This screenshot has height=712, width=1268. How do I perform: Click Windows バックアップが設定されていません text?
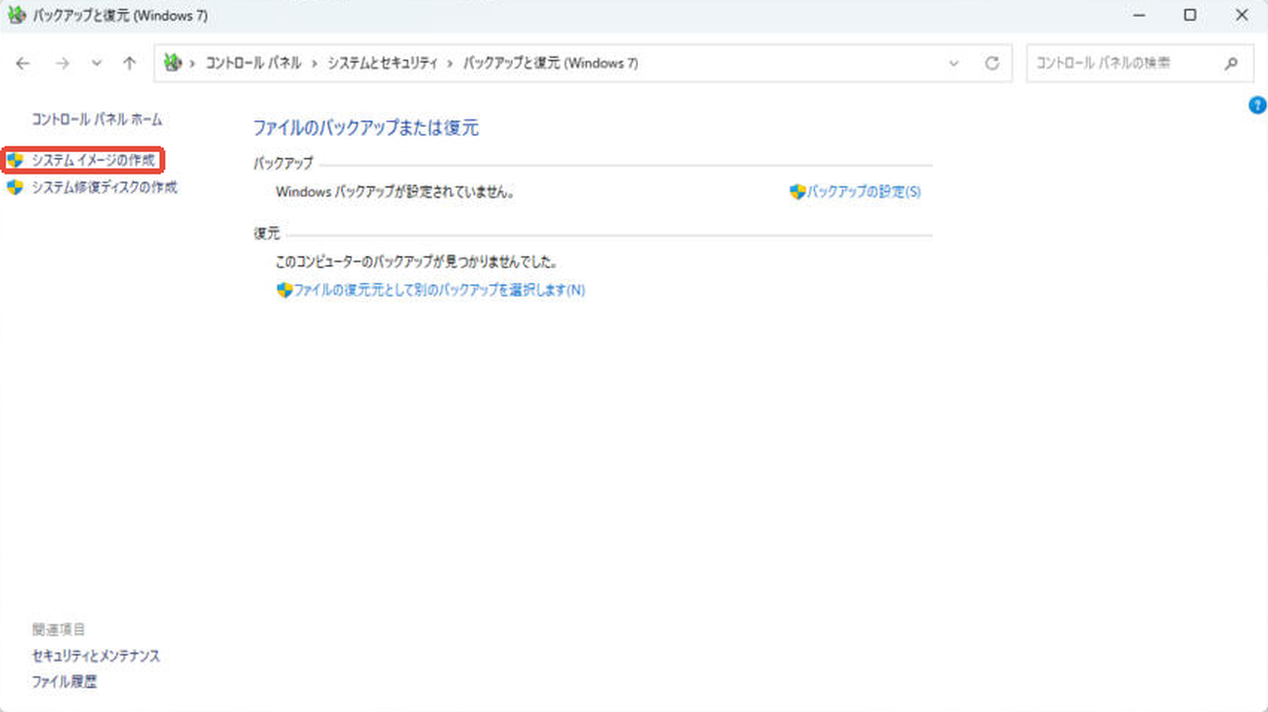click(395, 192)
